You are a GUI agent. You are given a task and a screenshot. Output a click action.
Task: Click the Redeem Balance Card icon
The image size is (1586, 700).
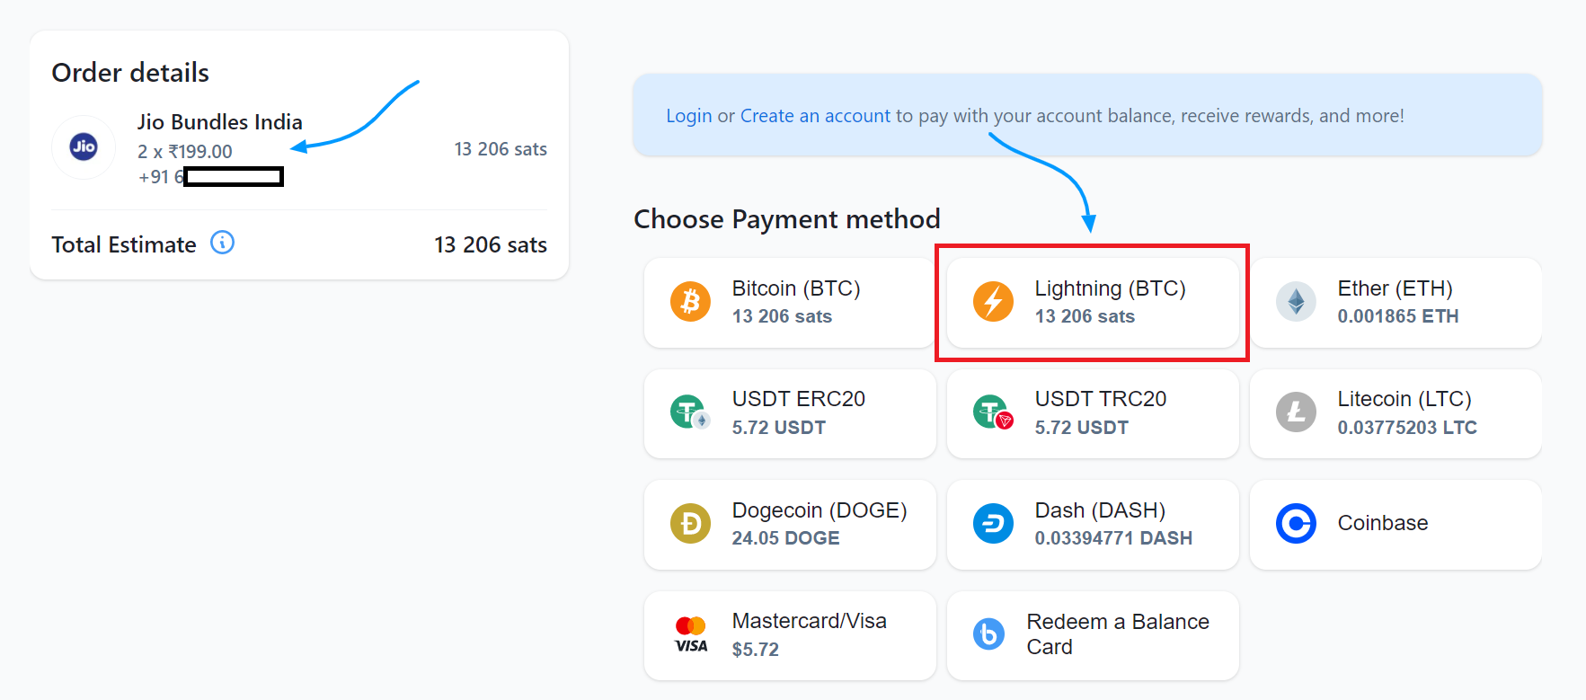coord(988,634)
